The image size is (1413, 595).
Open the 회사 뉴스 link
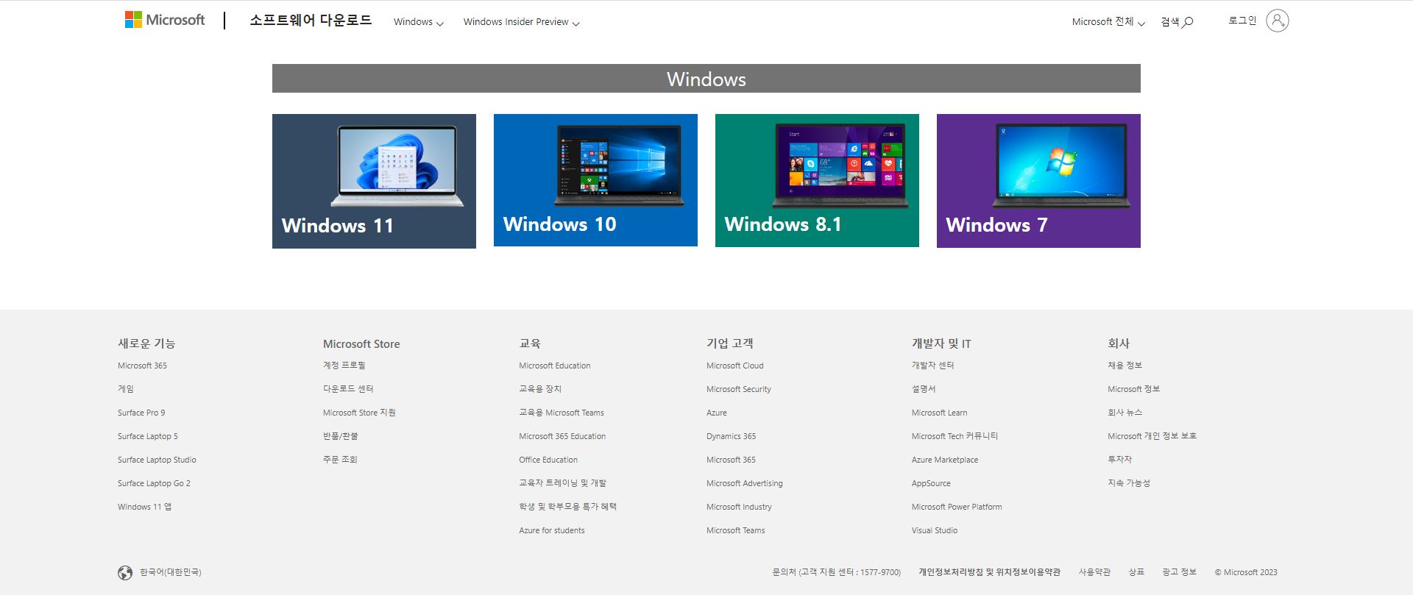click(x=1125, y=413)
